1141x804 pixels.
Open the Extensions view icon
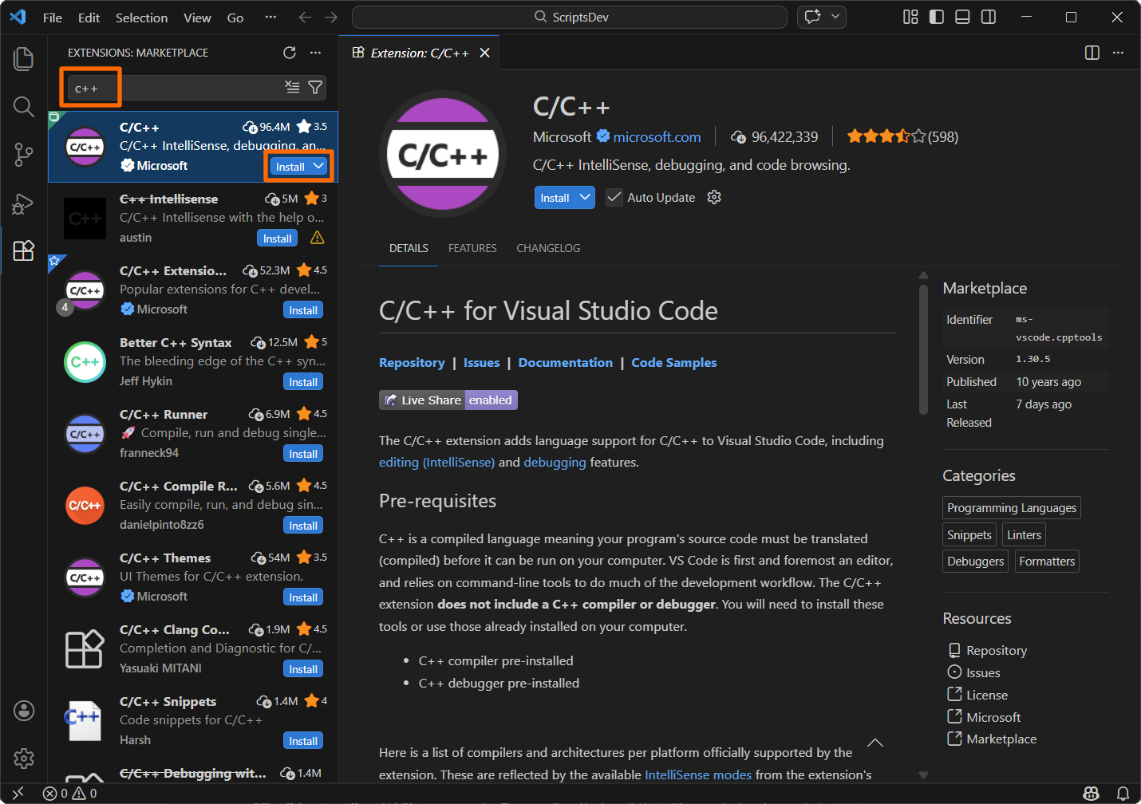(x=24, y=250)
